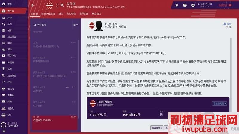
Task: Open the 训练 training section
Action: pyautogui.click(x=9, y=49)
